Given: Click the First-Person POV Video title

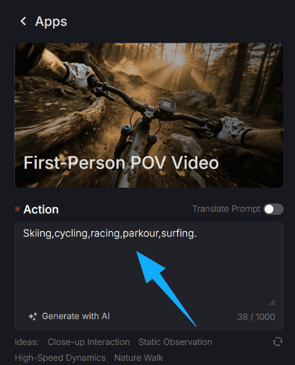Looking at the screenshot, I should [121, 162].
